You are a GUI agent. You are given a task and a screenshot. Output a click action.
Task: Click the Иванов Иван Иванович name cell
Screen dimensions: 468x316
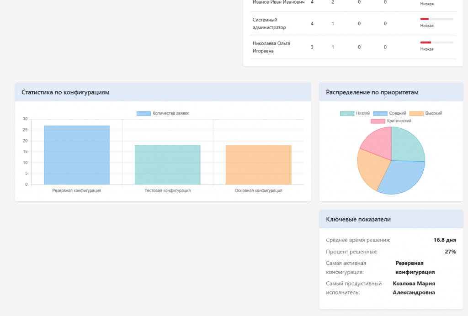click(x=278, y=2)
